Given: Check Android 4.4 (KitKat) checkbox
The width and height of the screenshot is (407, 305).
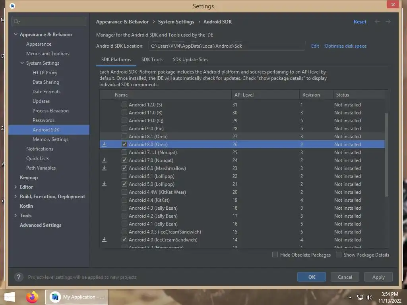Looking at the screenshot, I should [124, 200].
